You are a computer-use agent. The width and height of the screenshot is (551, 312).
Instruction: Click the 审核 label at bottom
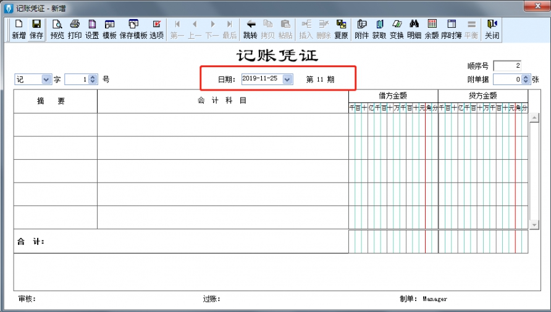[x=27, y=298]
